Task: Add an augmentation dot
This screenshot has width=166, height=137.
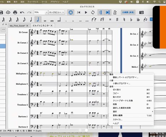Action: click(x=66, y=21)
